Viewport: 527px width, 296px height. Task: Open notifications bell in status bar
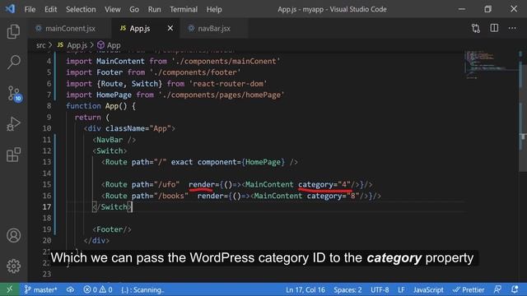(515, 289)
